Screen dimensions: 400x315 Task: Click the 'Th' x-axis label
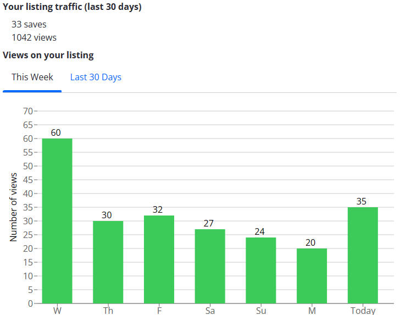(108, 311)
